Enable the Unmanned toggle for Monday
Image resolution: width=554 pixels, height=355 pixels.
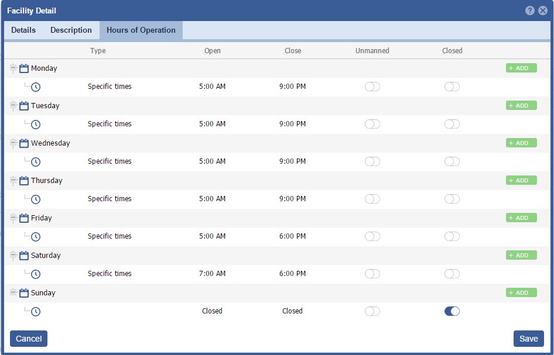(372, 87)
